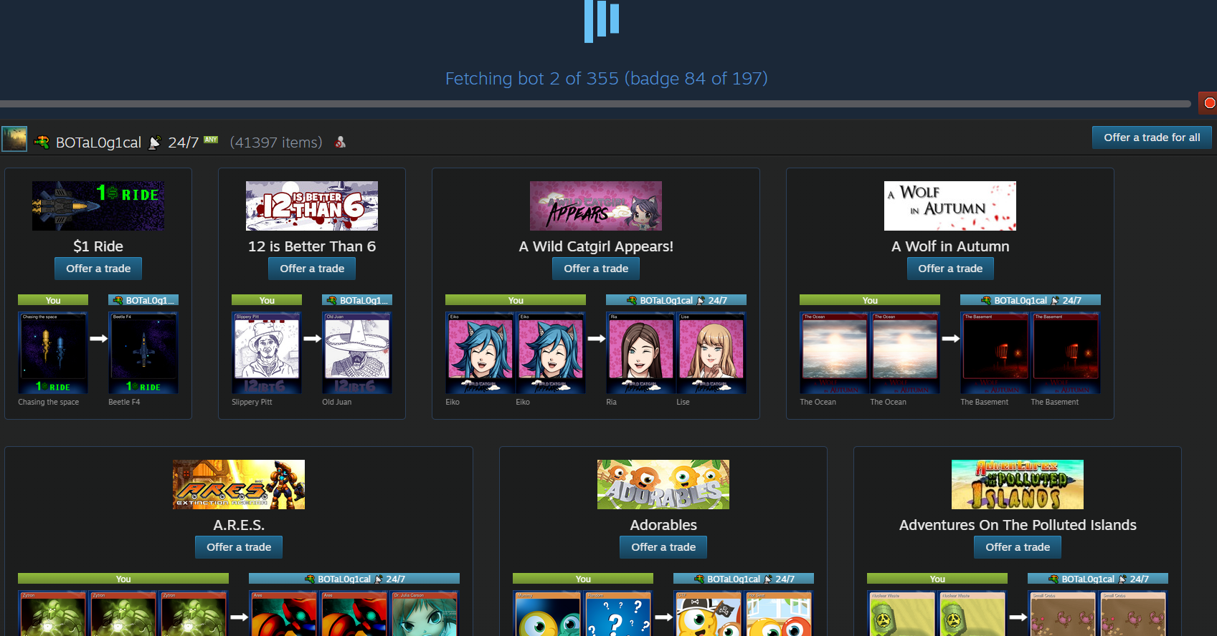This screenshot has height=636, width=1217.
Task: Open the BOTaL0g1cal bot avatar
Action: [14, 139]
